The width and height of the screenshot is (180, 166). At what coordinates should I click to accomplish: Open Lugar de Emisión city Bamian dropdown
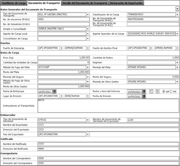click(x=88, y=96)
